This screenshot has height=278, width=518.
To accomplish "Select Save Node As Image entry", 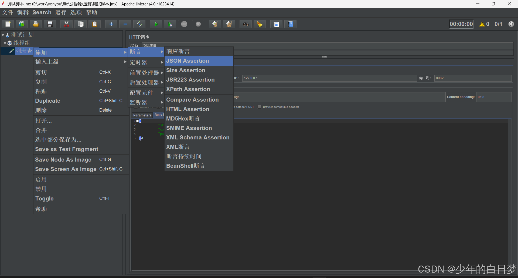I will point(81,160).
